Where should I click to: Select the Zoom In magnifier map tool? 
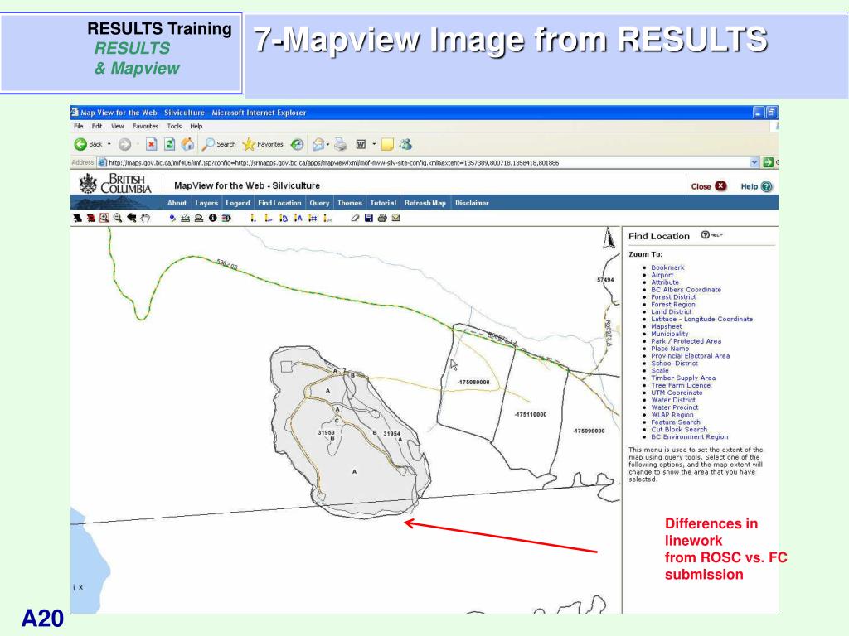point(104,218)
